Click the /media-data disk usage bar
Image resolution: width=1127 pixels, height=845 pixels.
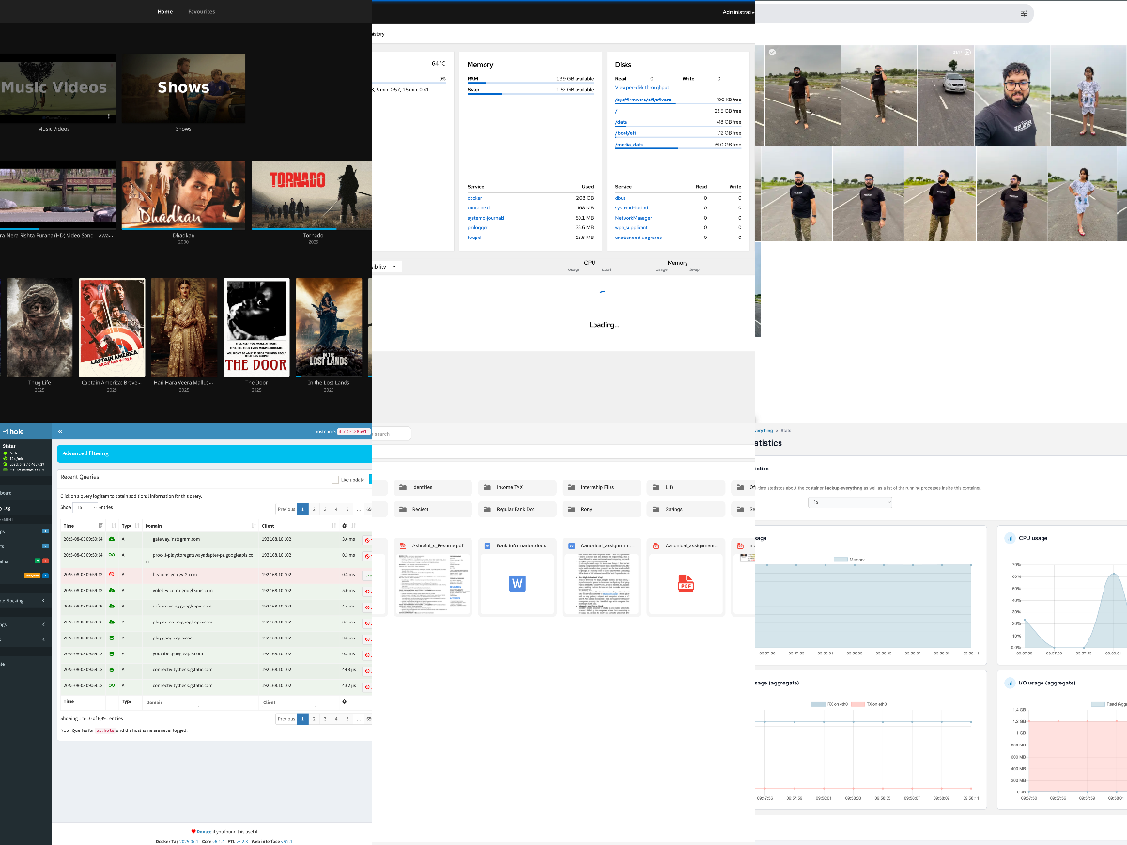coord(678,148)
